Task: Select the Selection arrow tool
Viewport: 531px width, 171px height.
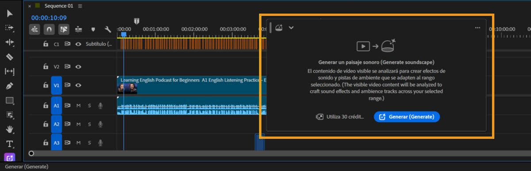Action: click(10, 13)
